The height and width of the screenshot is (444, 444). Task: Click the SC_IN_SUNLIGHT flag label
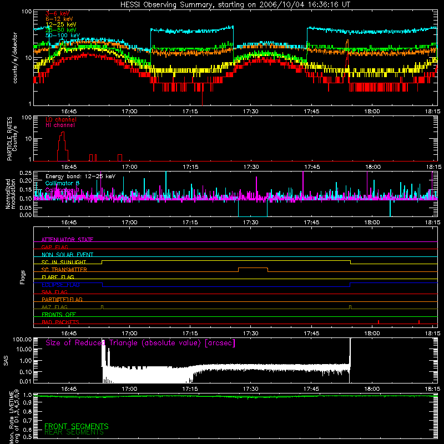pos(64,262)
